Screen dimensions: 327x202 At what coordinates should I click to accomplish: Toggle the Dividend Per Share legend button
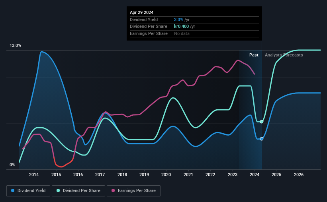78,191
